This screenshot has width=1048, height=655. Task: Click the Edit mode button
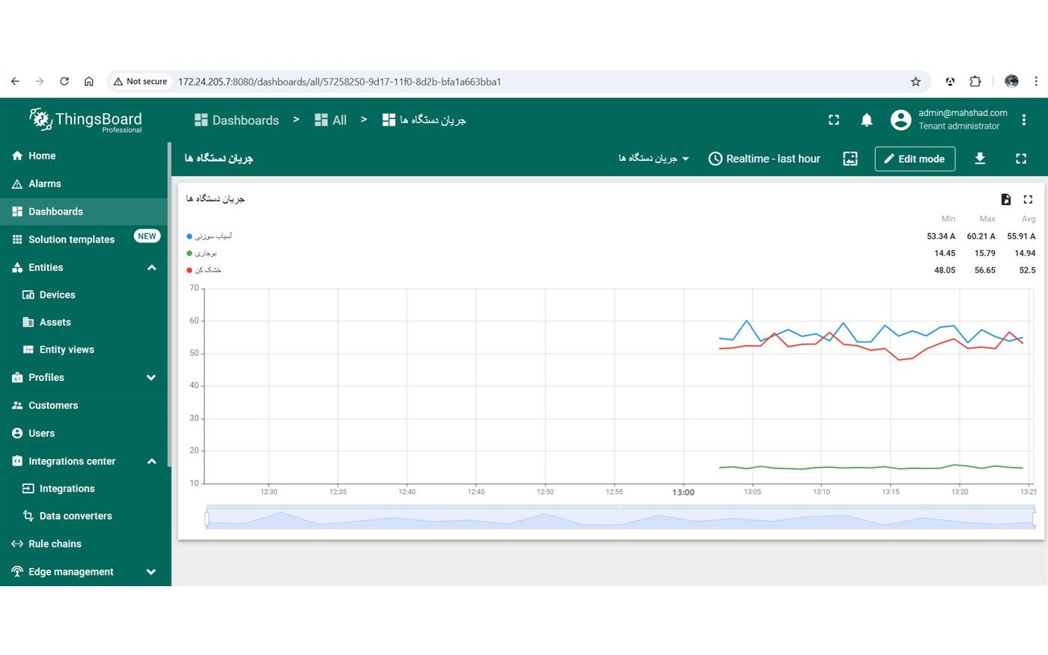tap(915, 159)
